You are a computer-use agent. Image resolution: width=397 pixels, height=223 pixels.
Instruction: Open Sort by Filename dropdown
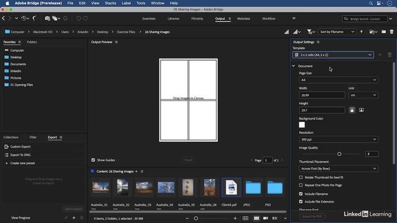[x=337, y=32]
